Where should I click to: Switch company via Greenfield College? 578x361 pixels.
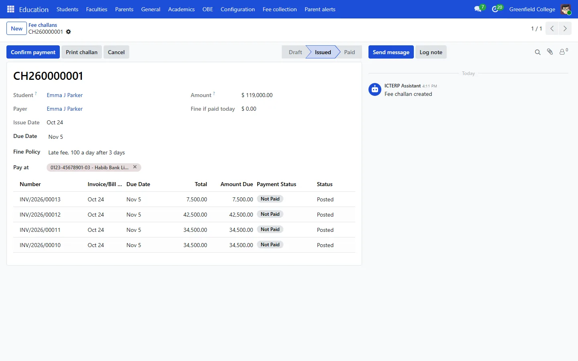532,9
